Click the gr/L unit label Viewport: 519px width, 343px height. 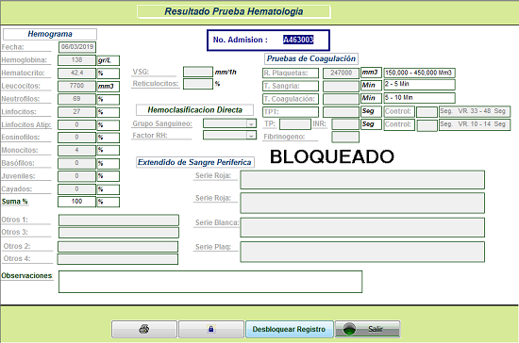tap(108, 60)
